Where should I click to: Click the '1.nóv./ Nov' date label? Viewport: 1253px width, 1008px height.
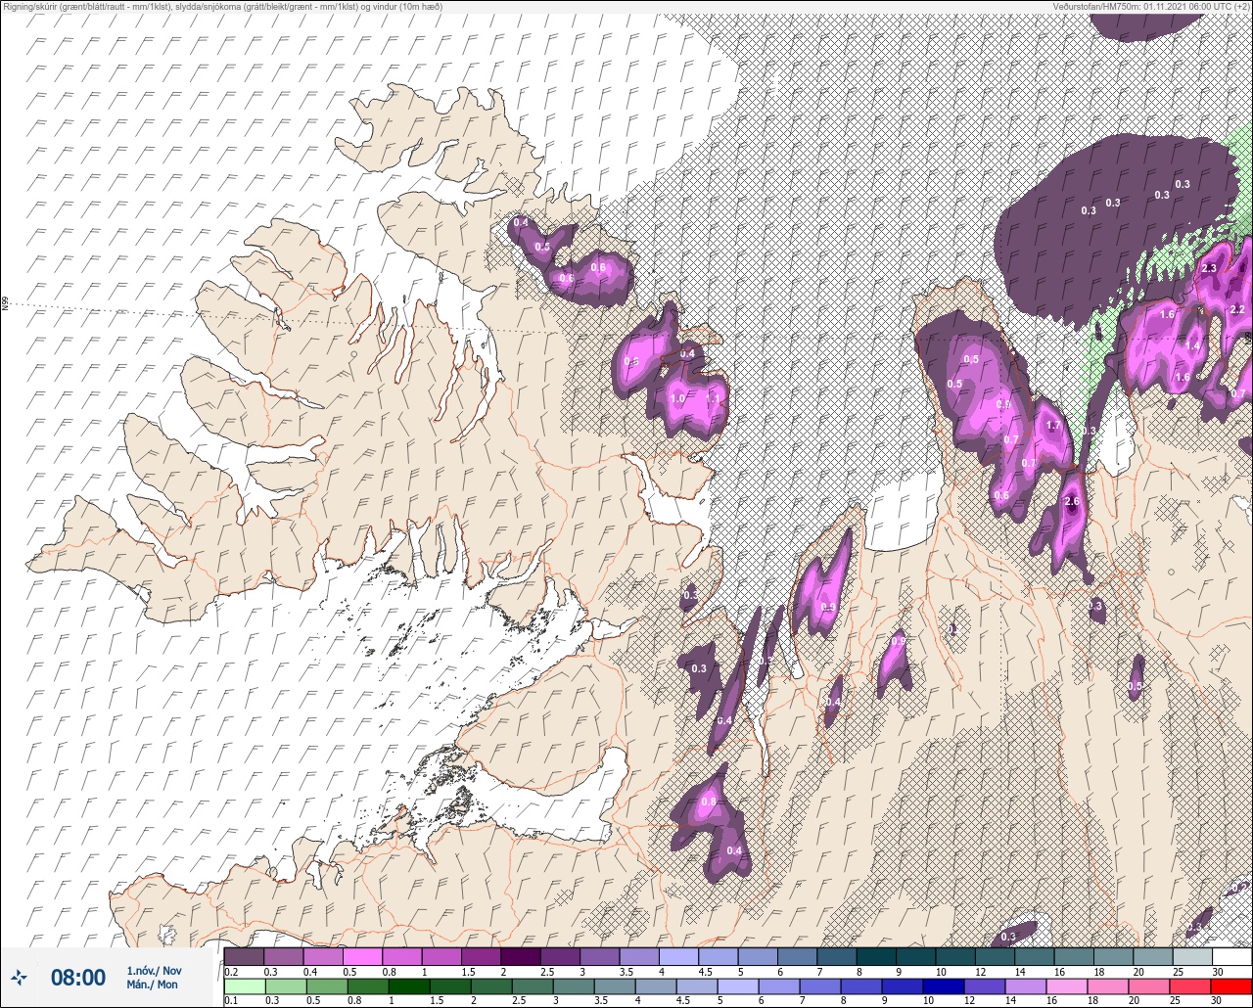click(154, 970)
